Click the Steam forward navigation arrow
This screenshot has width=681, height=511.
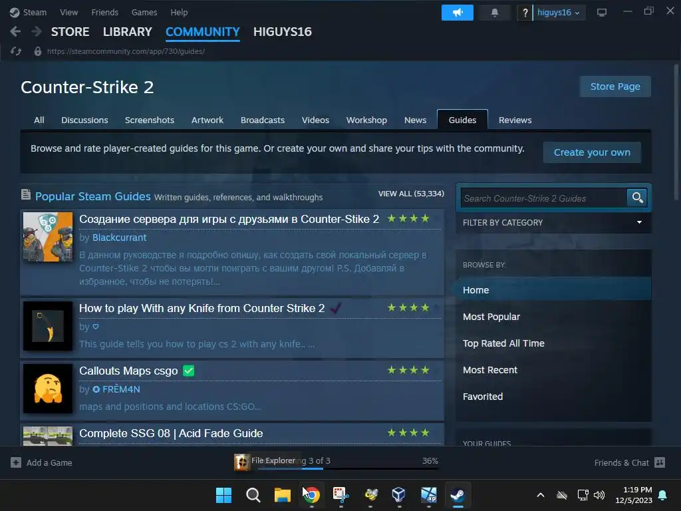click(x=37, y=31)
